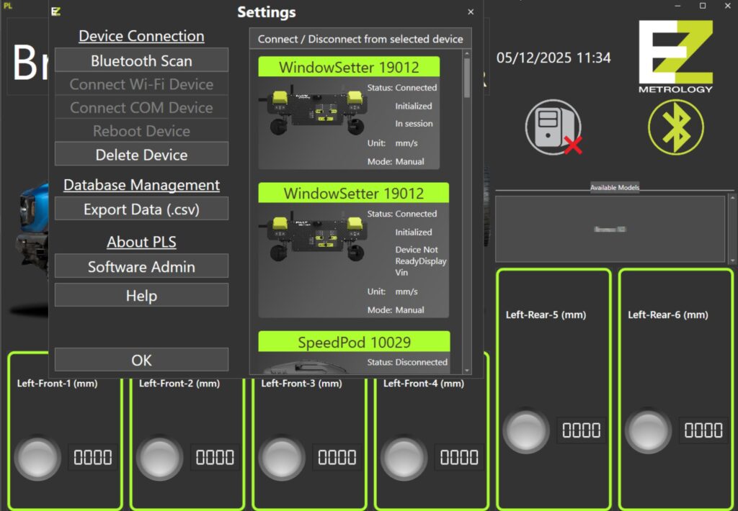The image size is (738, 511).
Task: Export data as CSV file
Action: [141, 209]
